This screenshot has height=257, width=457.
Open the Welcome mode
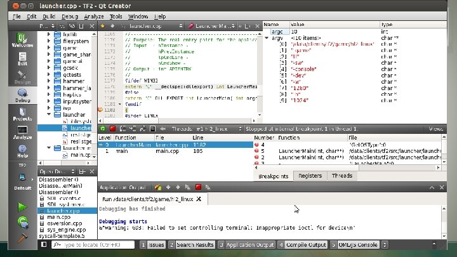click(x=22, y=40)
